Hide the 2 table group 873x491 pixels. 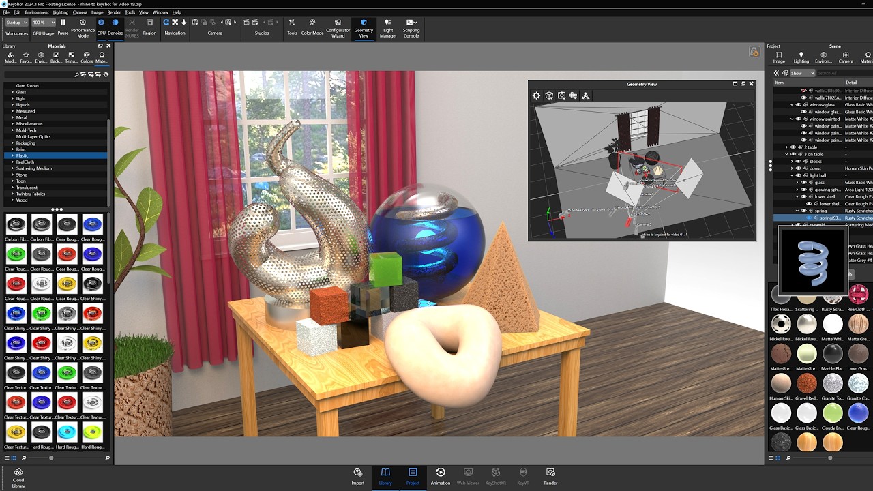point(793,147)
